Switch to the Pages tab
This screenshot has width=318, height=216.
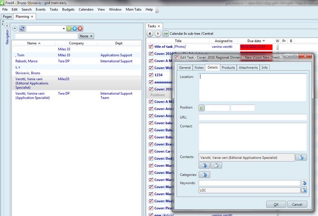(x=7, y=17)
